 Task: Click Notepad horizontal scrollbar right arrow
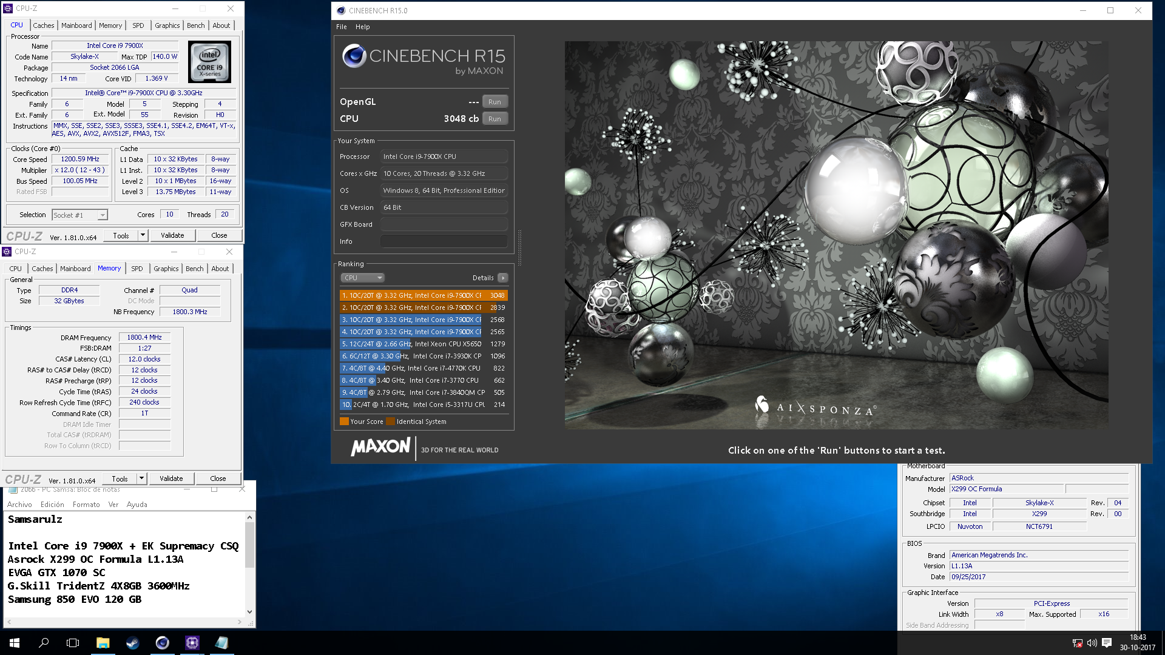239,622
